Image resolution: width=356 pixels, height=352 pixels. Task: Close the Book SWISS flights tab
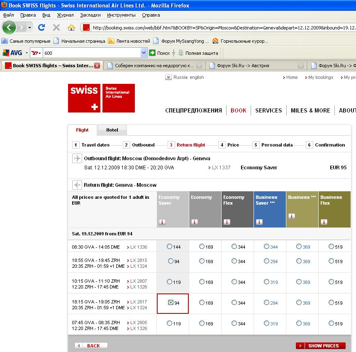click(97, 66)
